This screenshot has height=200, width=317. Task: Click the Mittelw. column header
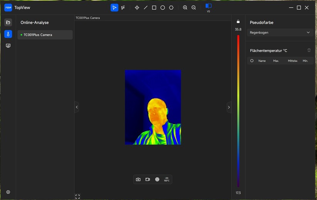tap(293, 61)
